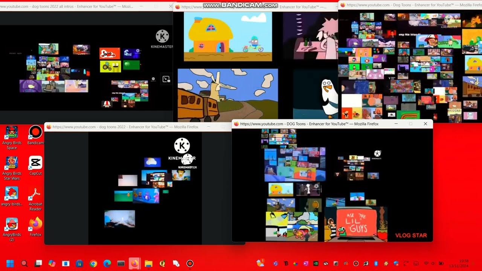Open Acrobat Reader from the desktop

[35, 199]
